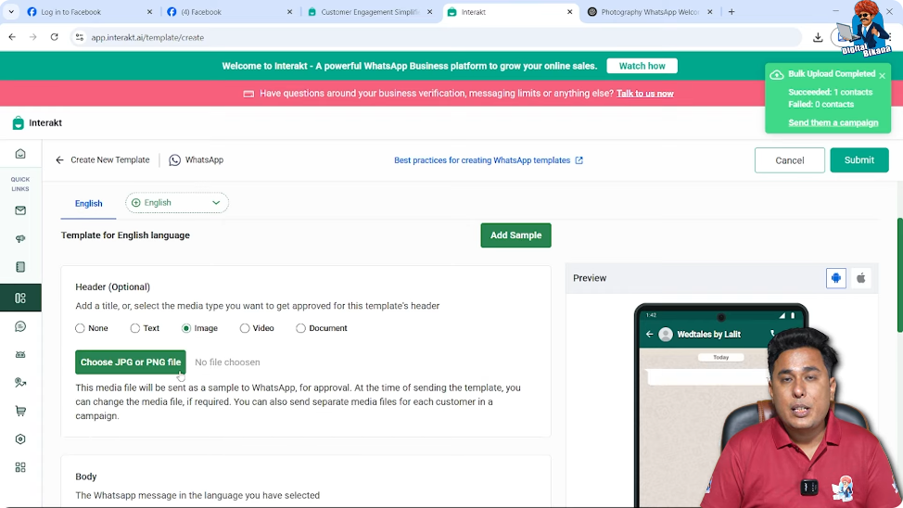Click Choose JPG or PNG file button
Image resolution: width=903 pixels, height=508 pixels.
coord(131,362)
